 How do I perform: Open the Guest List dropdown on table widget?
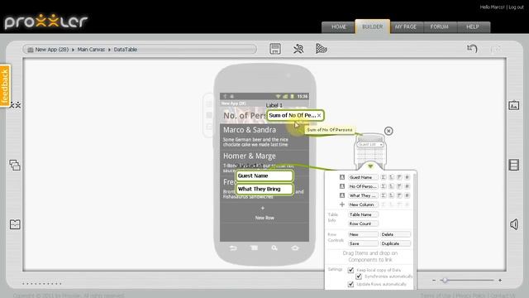pyautogui.click(x=370, y=145)
